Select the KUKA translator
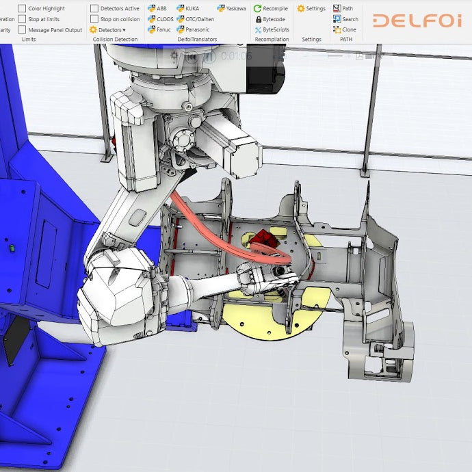472x472 pixels. (x=188, y=9)
